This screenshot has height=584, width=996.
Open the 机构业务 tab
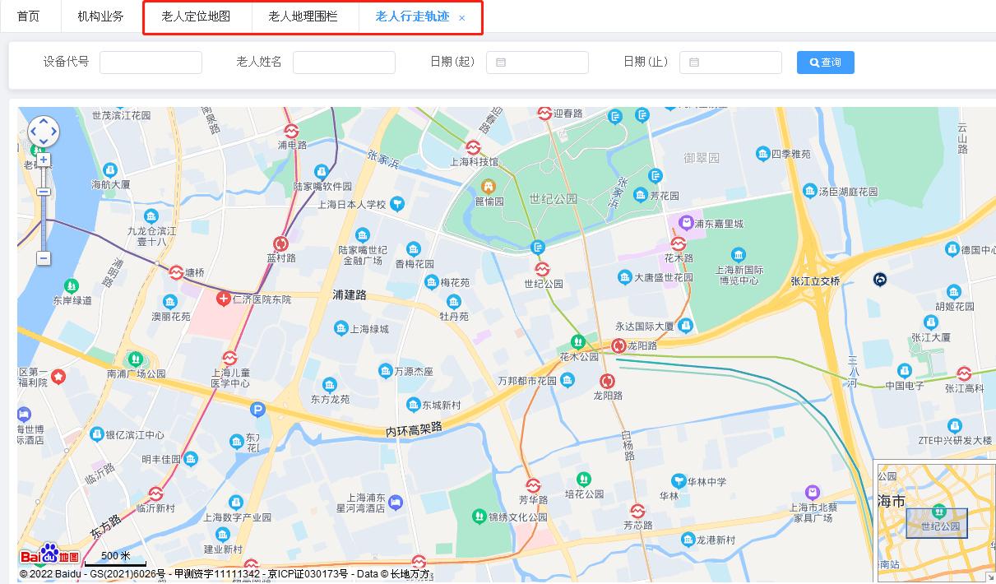click(101, 16)
